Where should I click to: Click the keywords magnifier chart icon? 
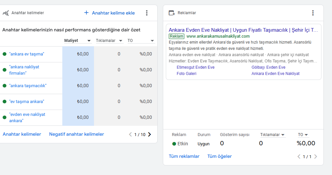coord(6,13)
